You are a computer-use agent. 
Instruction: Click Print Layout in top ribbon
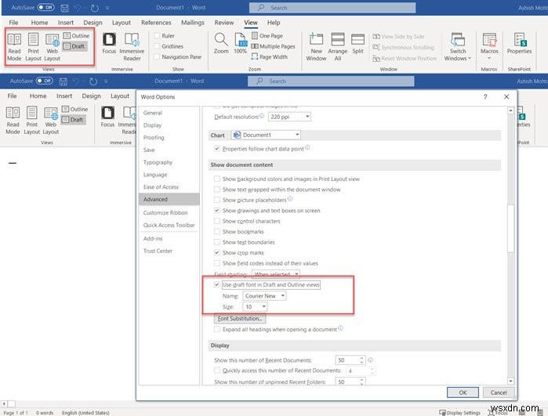(33, 47)
